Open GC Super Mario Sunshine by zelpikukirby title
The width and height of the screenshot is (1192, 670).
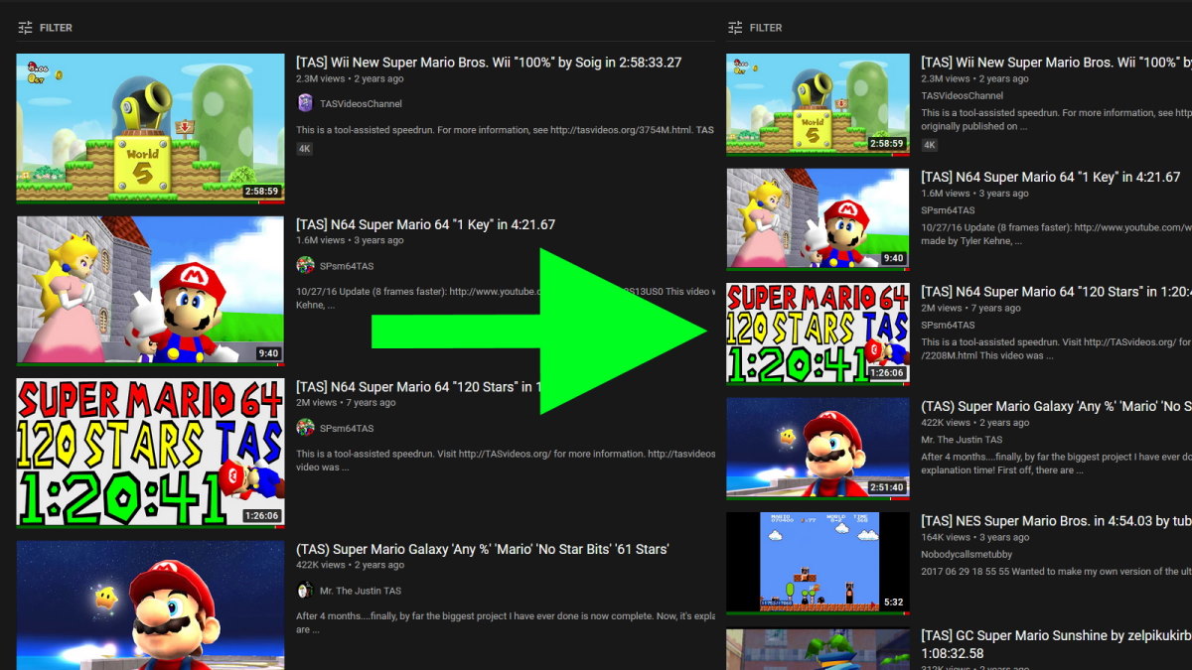point(1056,644)
